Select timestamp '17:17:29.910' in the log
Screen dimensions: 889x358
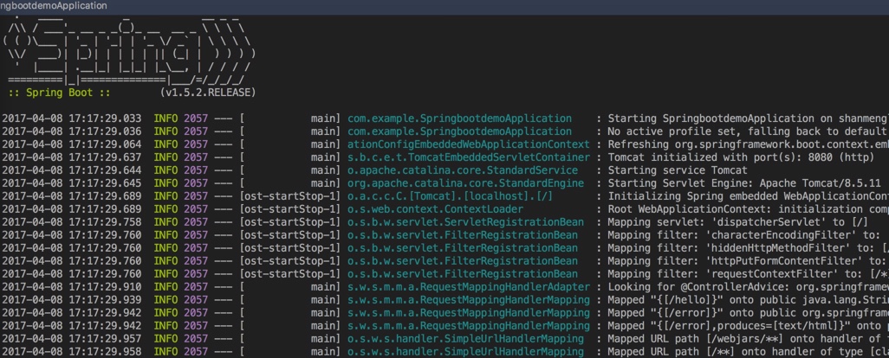(105, 287)
